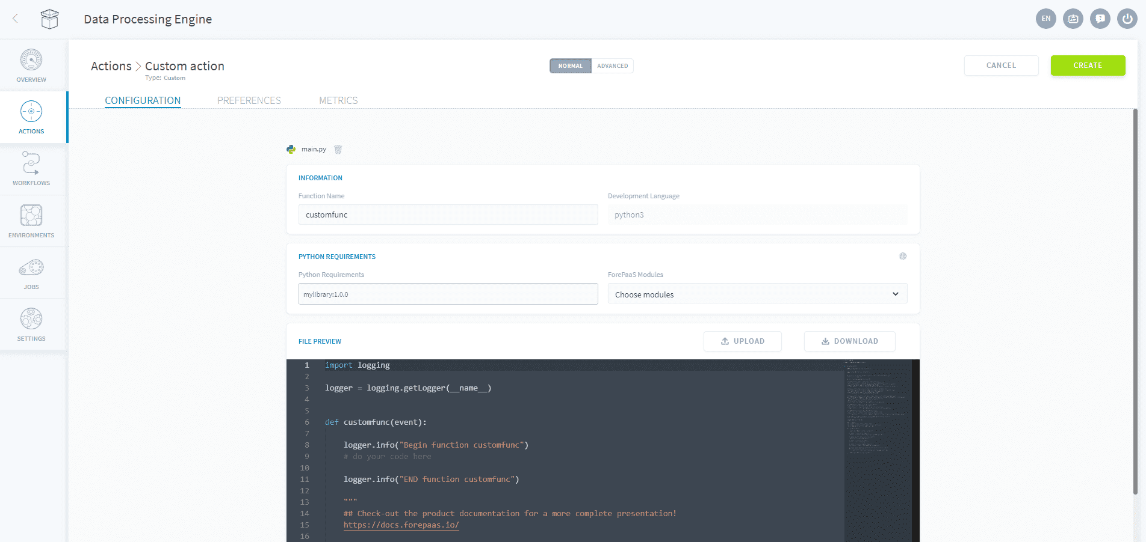The width and height of the screenshot is (1146, 542).
Task: Open the EN language selector
Action: tap(1046, 19)
